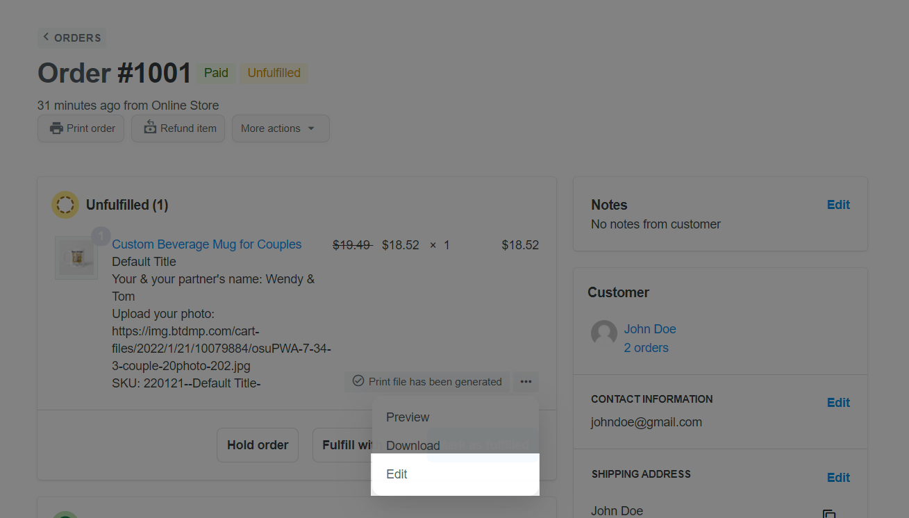
Task: Click the Print order button
Action: pyautogui.click(x=81, y=128)
